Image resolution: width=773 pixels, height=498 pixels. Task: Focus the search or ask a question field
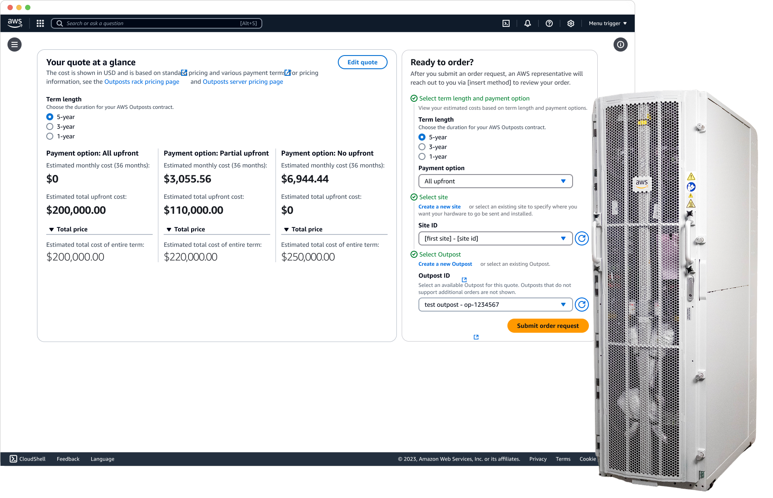point(157,23)
